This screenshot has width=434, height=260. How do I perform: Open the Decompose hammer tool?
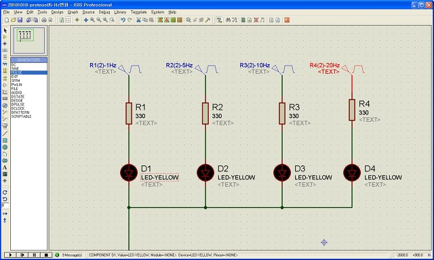pyautogui.click(x=208, y=20)
